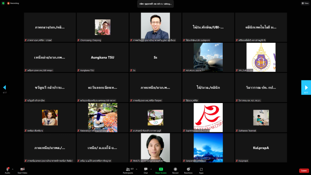Go to next gallery page with right arrow
The width and height of the screenshot is (311, 175).
pos(306,87)
